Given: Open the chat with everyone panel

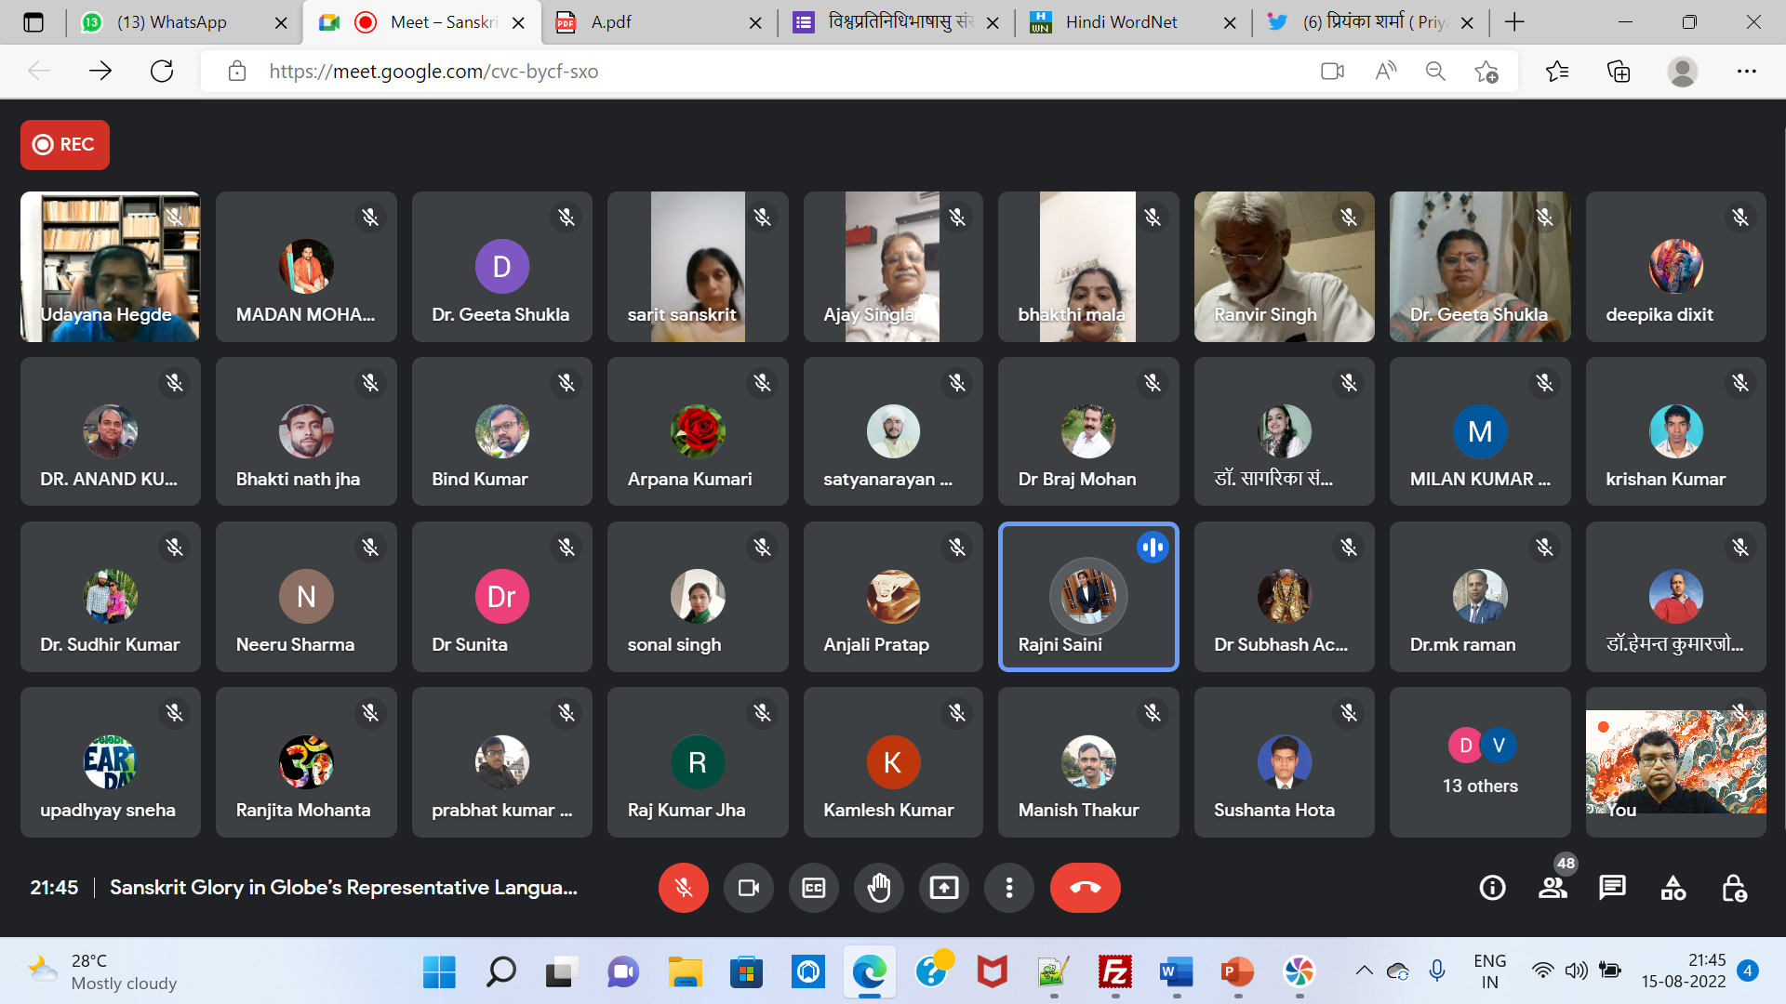Looking at the screenshot, I should (x=1612, y=888).
